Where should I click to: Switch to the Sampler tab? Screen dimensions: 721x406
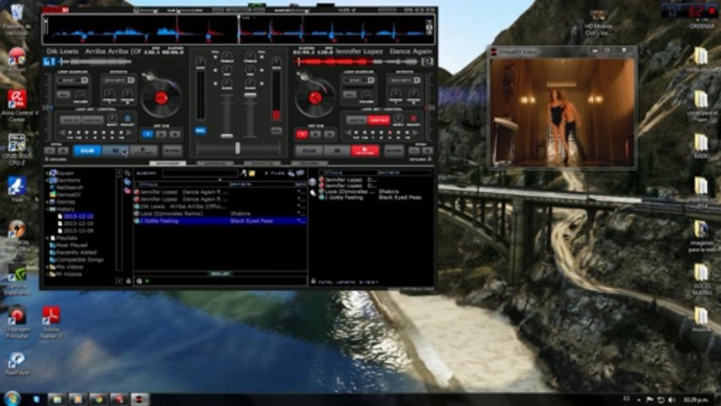click(215, 164)
